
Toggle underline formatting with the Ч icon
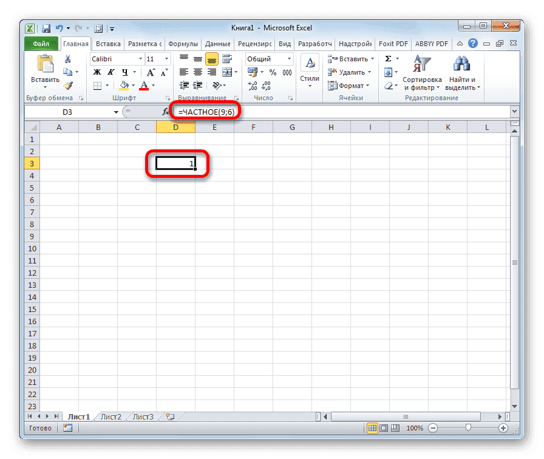coord(124,72)
